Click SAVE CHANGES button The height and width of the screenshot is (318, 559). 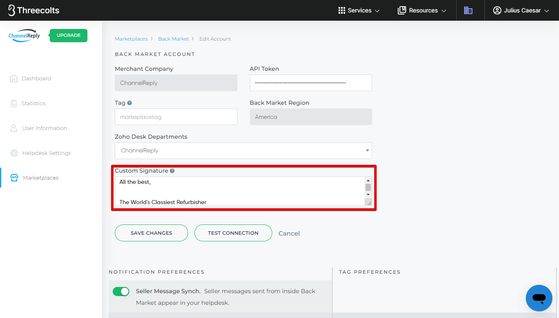[x=151, y=233]
